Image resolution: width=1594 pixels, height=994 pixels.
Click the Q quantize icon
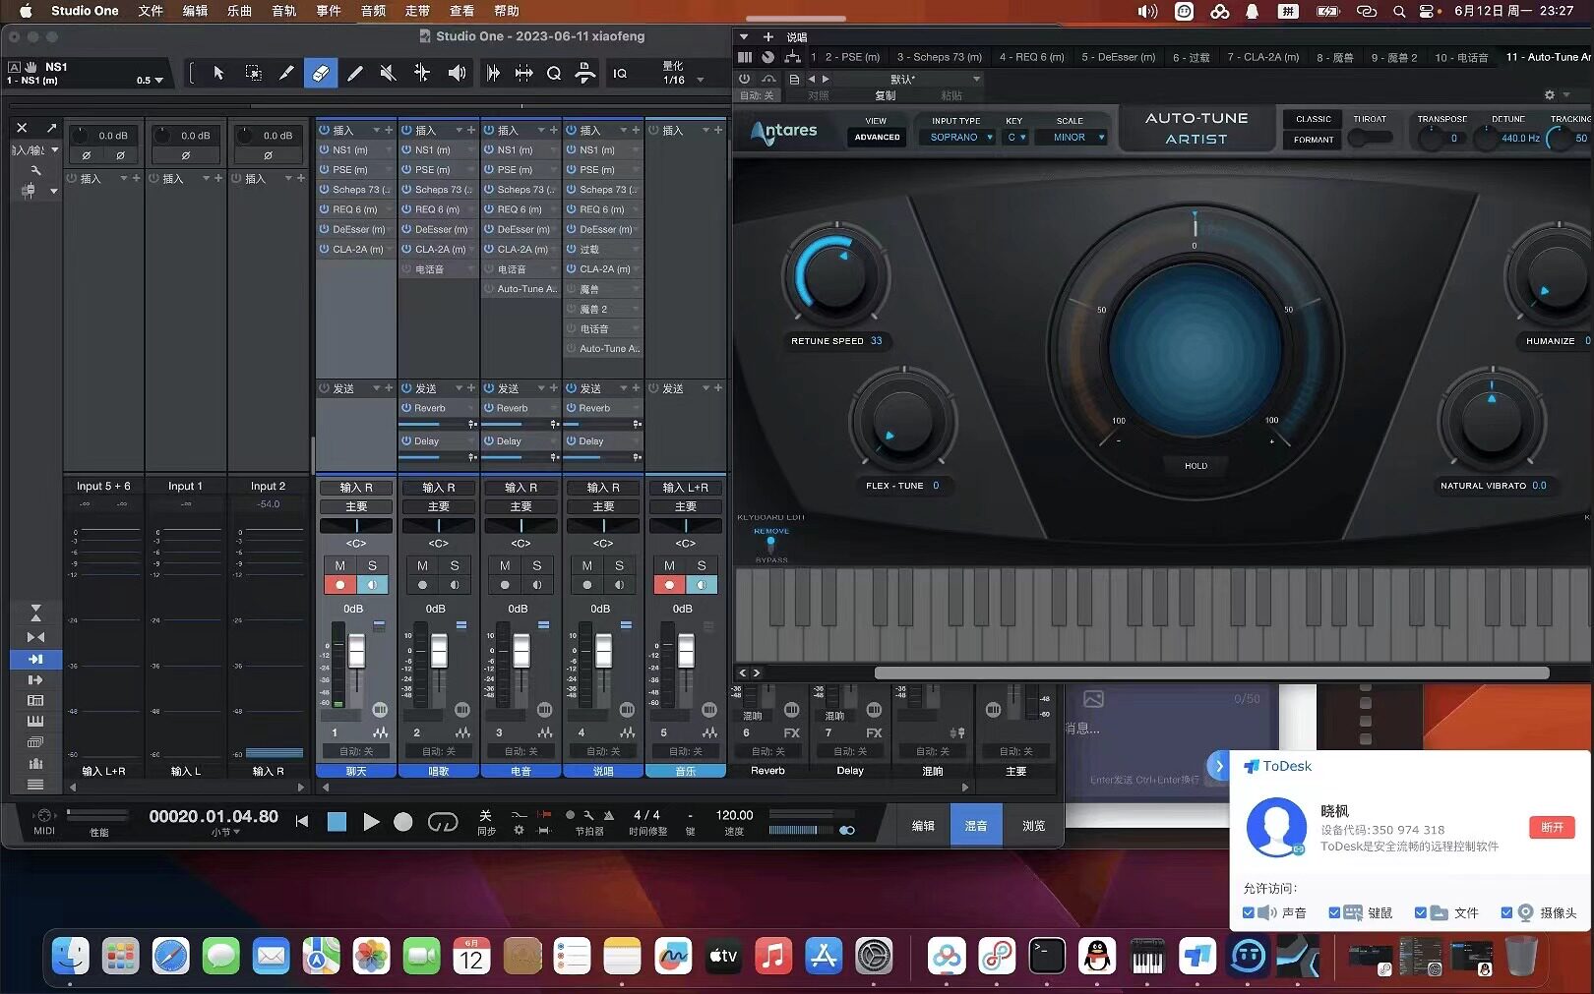click(x=554, y=73)
